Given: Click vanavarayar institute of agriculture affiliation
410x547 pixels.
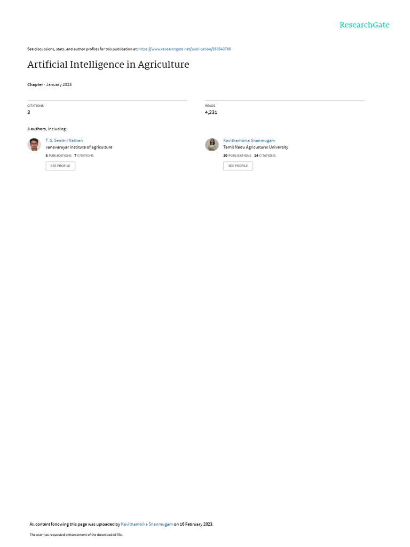Looking at the screenshot, I should click(x=79, y=147).
